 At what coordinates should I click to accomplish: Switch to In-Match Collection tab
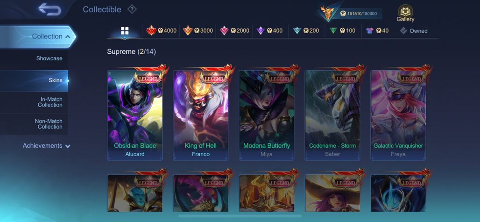(34, 102)
